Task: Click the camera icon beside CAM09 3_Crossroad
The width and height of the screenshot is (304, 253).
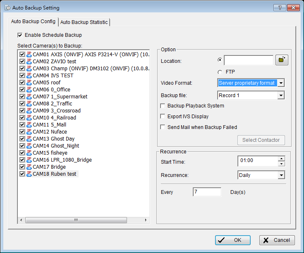Action: 29,111
